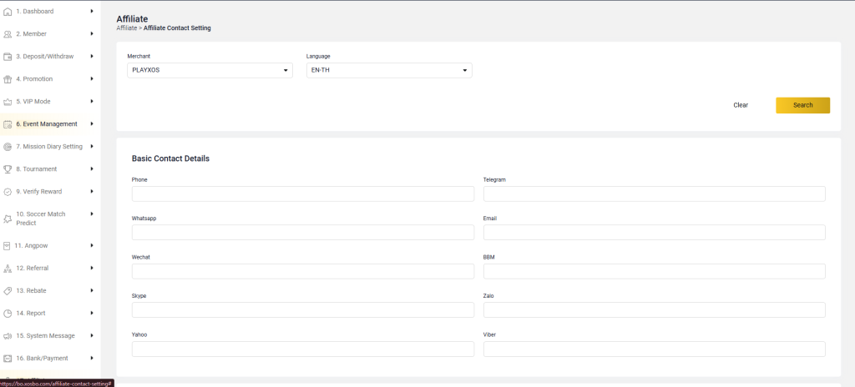This screenshot has width=855, height=387.
Task: Click the Dashboard home icon
Action: point(8,12)
